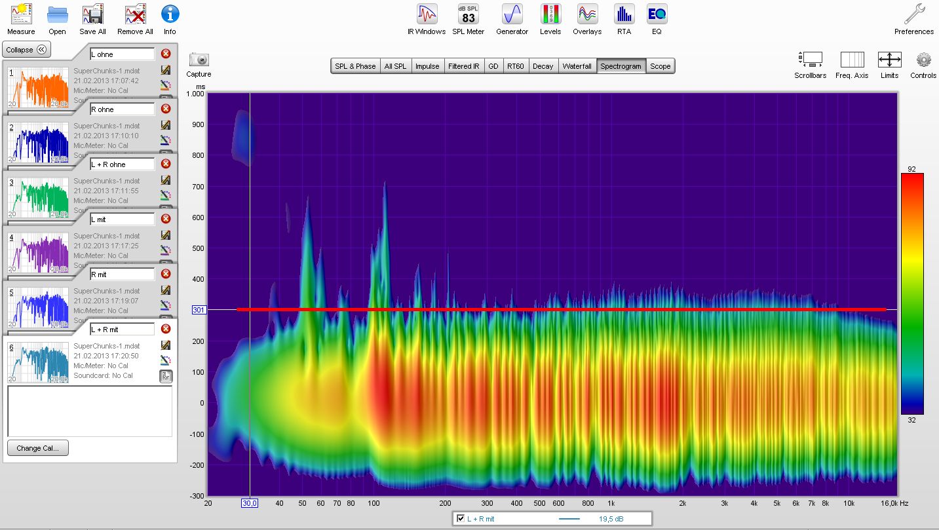Screen dimensions: 939x530
Task: Change trace colour of measurement 1
Action: [x=166, y=85]
